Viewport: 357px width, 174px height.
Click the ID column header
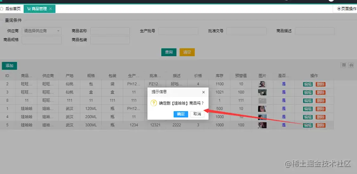pyautogui.click(x=7, y=76)
